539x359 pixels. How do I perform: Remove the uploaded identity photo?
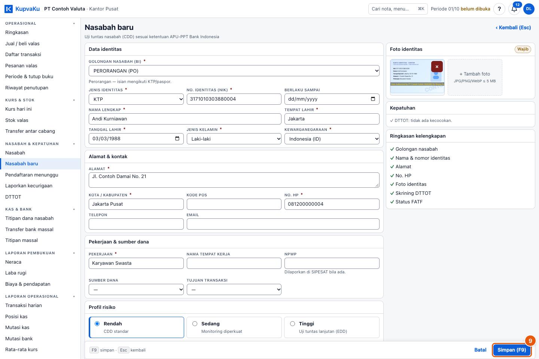[x=437, y=67]
